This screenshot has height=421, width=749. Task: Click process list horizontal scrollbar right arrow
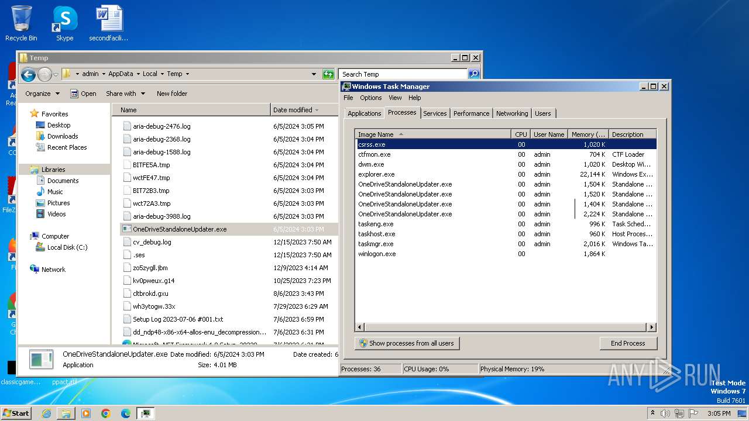[x=652, y=327]
